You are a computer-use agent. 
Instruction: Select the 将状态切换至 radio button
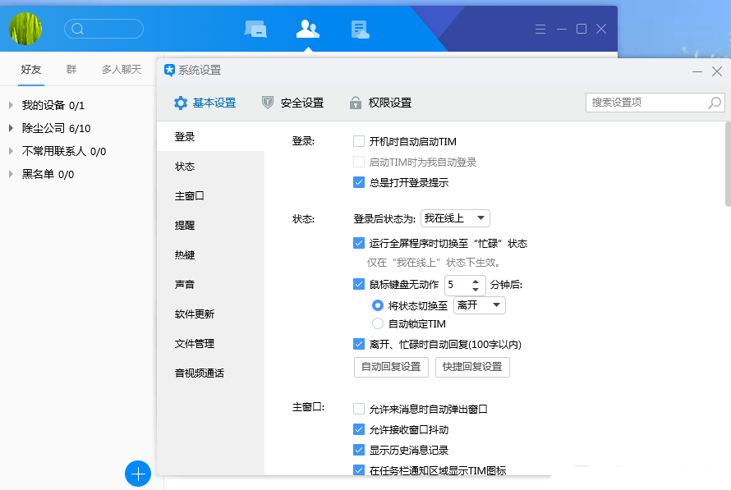click(378, 305)
